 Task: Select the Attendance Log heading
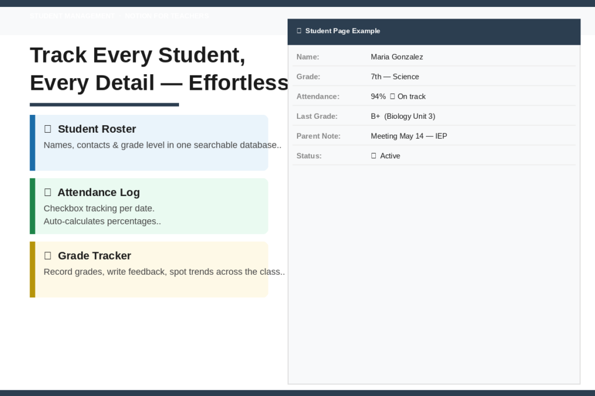point(99,192)
